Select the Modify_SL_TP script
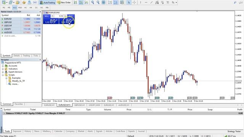The width and height of the screenshot is (244, 137). point(18,81)
